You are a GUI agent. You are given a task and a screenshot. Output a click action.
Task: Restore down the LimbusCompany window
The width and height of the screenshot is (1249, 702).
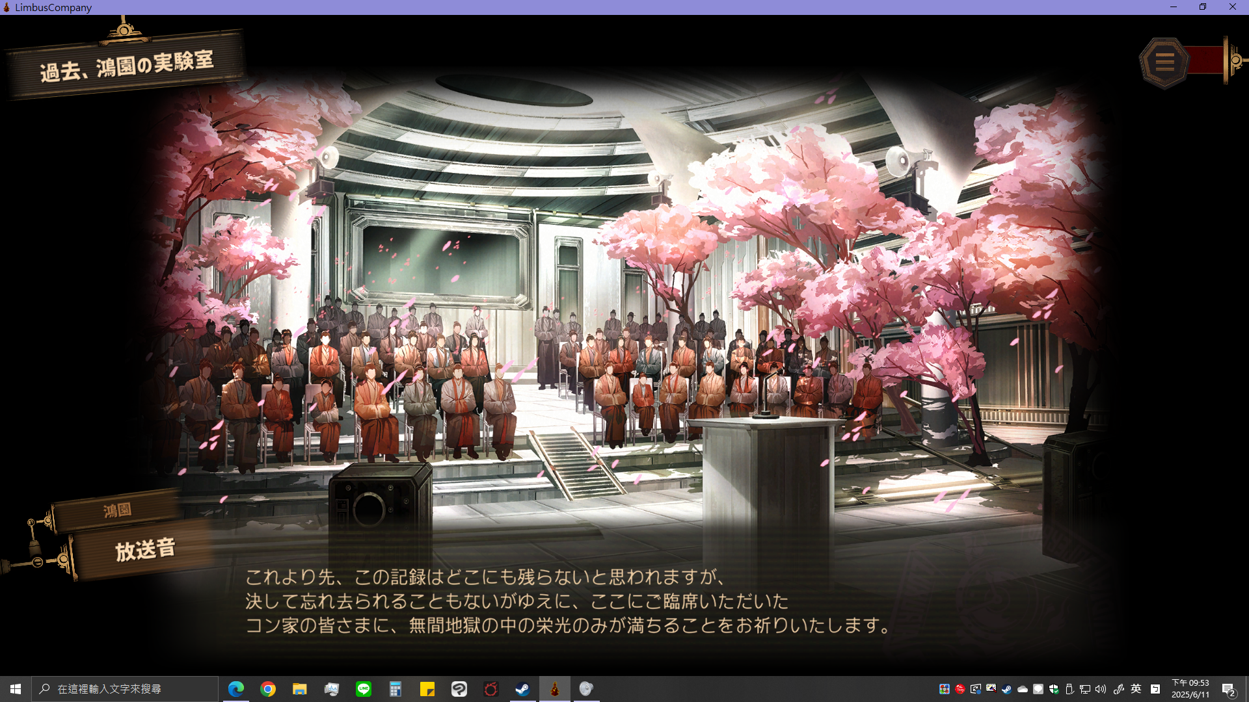tap(1203, 7)
